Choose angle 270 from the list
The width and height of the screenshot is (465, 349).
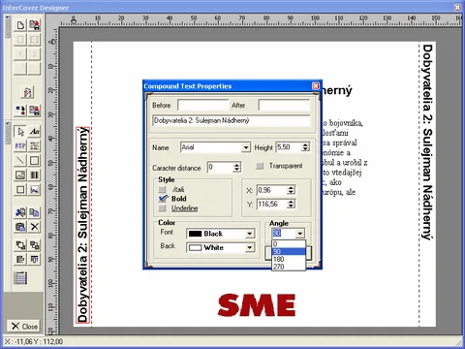(289, 267)
